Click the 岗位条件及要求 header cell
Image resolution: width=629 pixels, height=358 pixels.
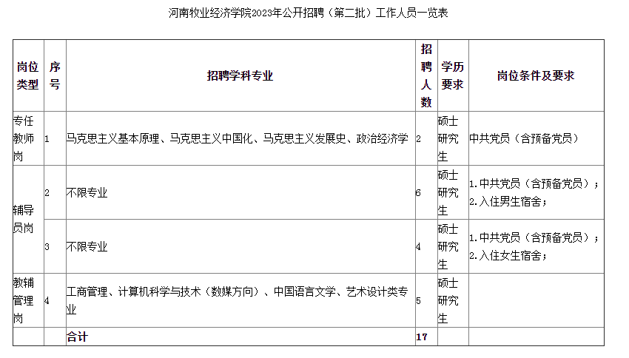(536, 75)
